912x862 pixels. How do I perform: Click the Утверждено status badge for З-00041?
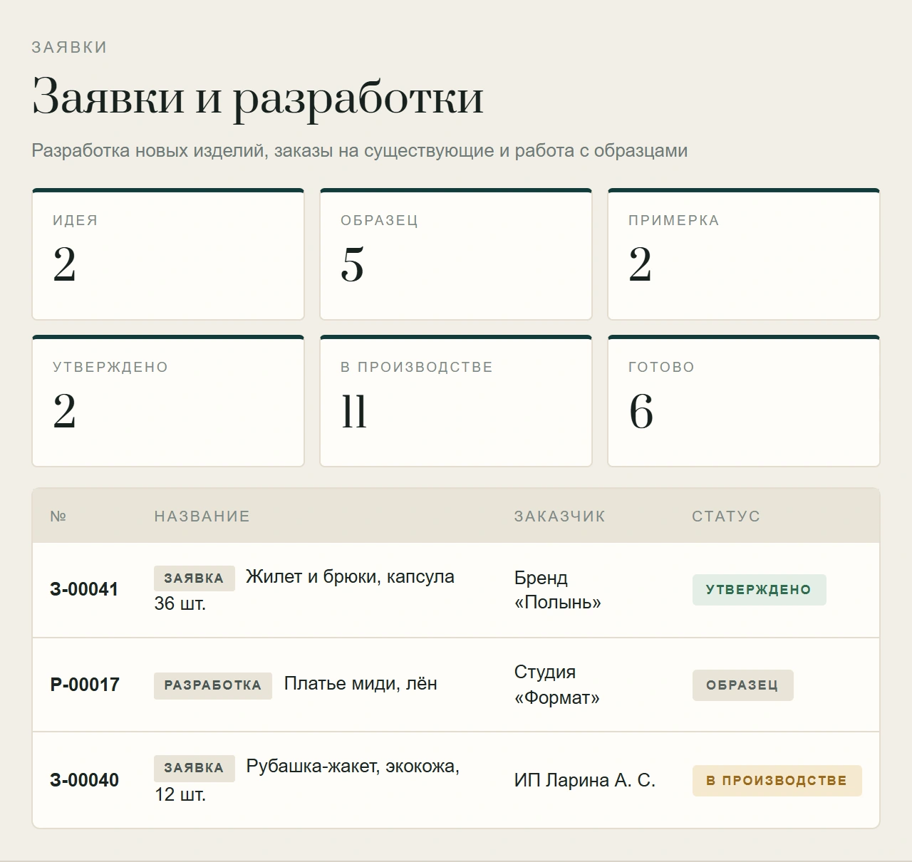pos(759,590)
